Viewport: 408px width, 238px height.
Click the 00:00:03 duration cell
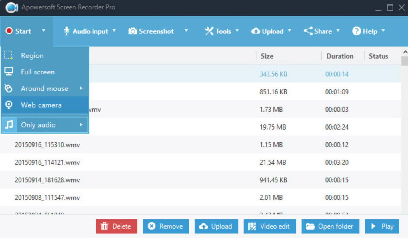(x=337, y=110)
